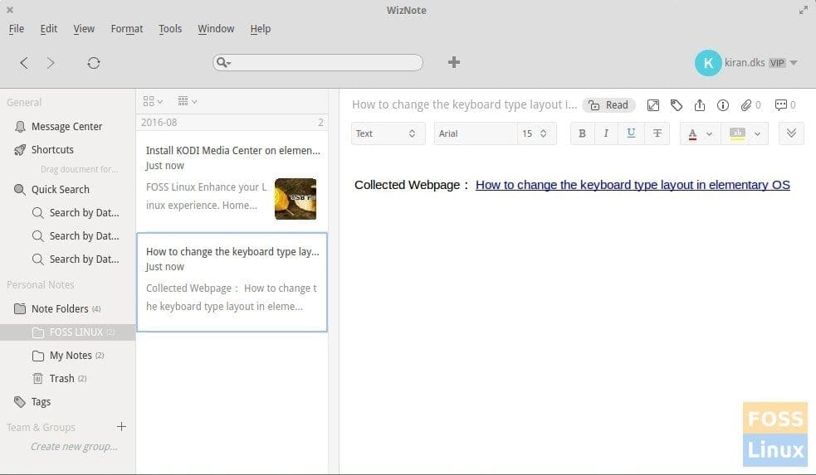Select the keyboard type layout note
Image resolution: width=816 pixels, height=475 pixels.
click(x=232, y=282)
